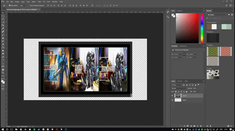The height and width of the screenshot is (131, 235).
Task: Choose the Brush tool
Action: [x=3, y=35]
